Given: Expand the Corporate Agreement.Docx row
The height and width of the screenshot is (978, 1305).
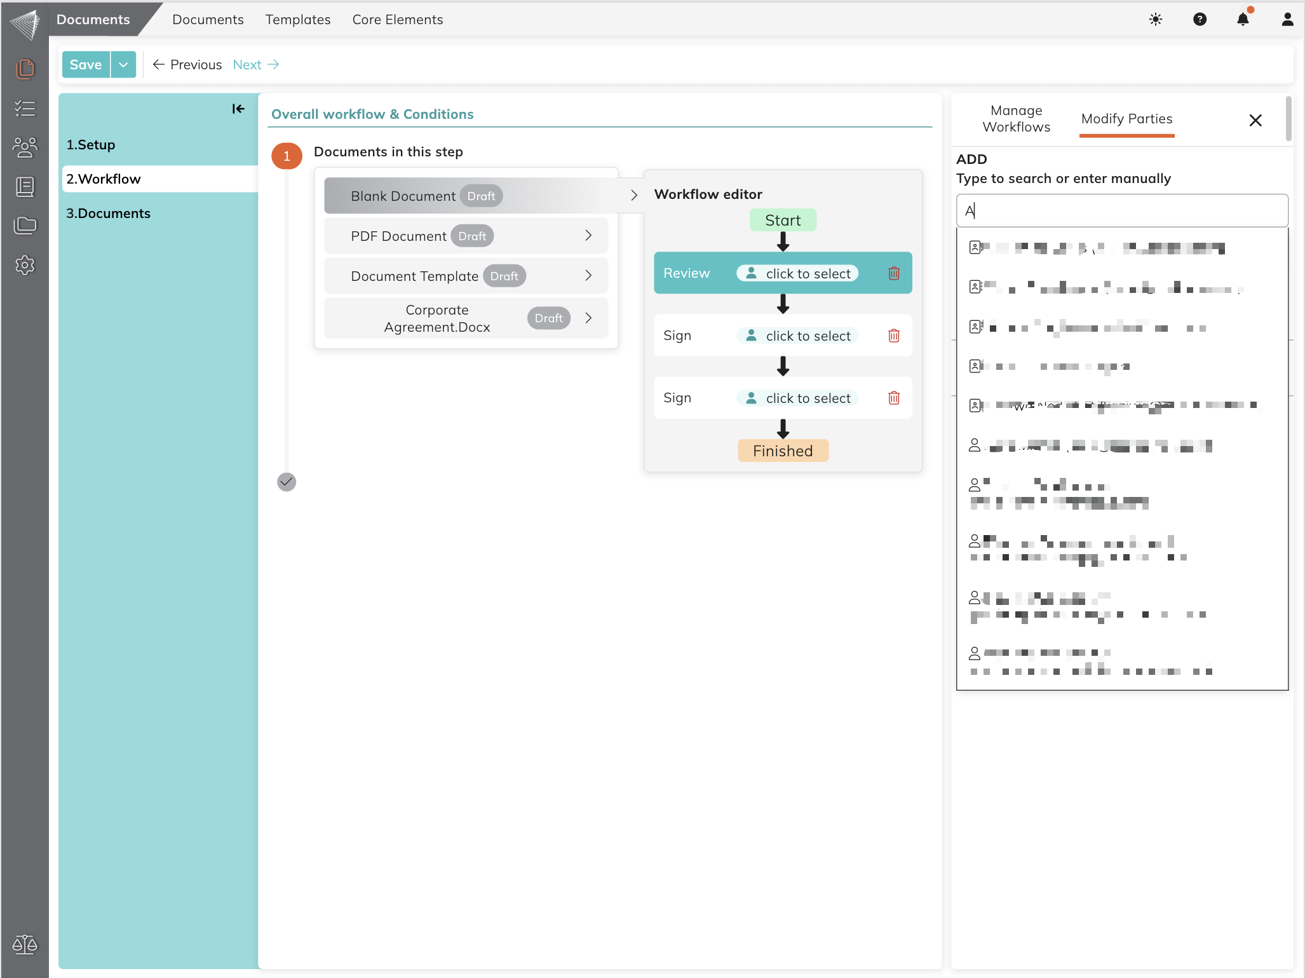Looking at the screenshot, I should tap(588, 318).
